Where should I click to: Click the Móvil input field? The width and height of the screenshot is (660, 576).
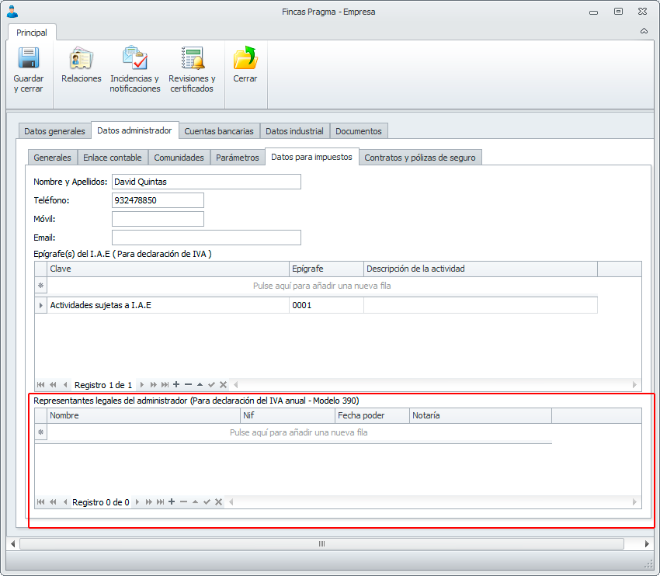tap(158, 219)
